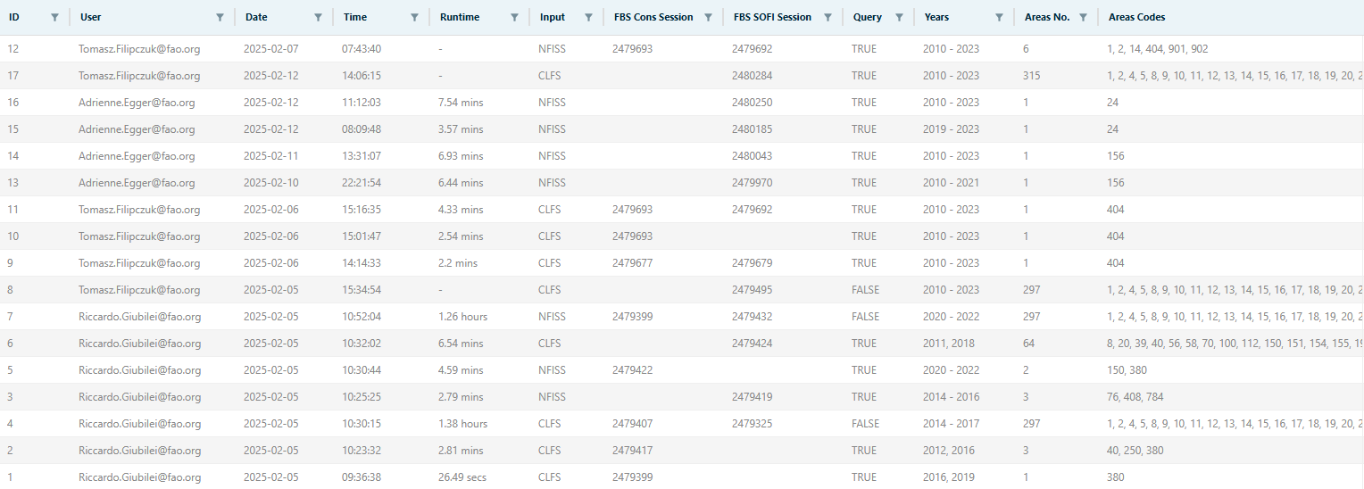Open the Query column filter icon
Screen dimensions: 1364x489
click(899, 17)
